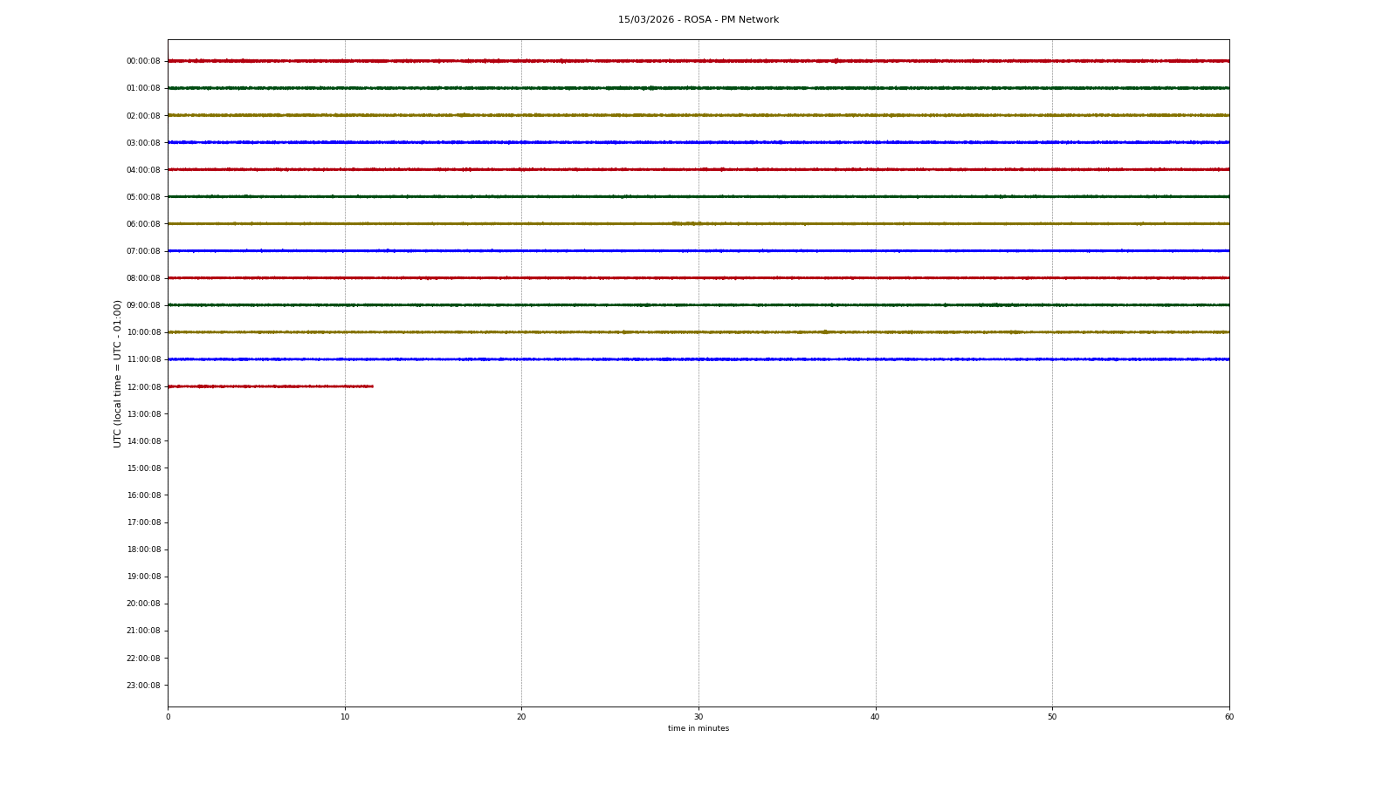This screenshot has width=1397, height=785.
Task: Click the x-axis tick label '0'
Action: coord(169,717)
